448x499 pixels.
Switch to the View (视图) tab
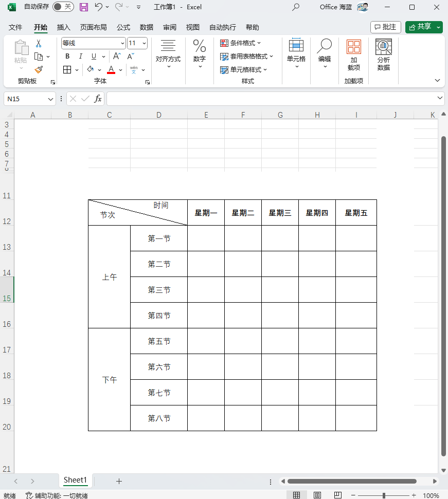coord(193,27)
